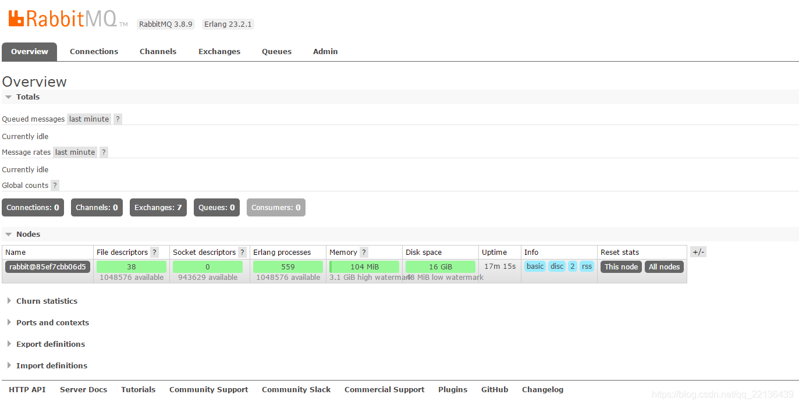Click the RabbitMQ 3.8.9 version label
The width and height of the screenshot is (799, 405).
pos(165,24)
